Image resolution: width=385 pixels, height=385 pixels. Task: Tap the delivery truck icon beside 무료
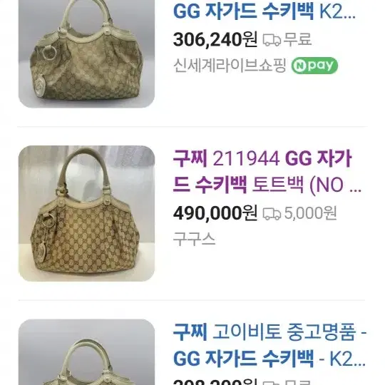point(272,40)
